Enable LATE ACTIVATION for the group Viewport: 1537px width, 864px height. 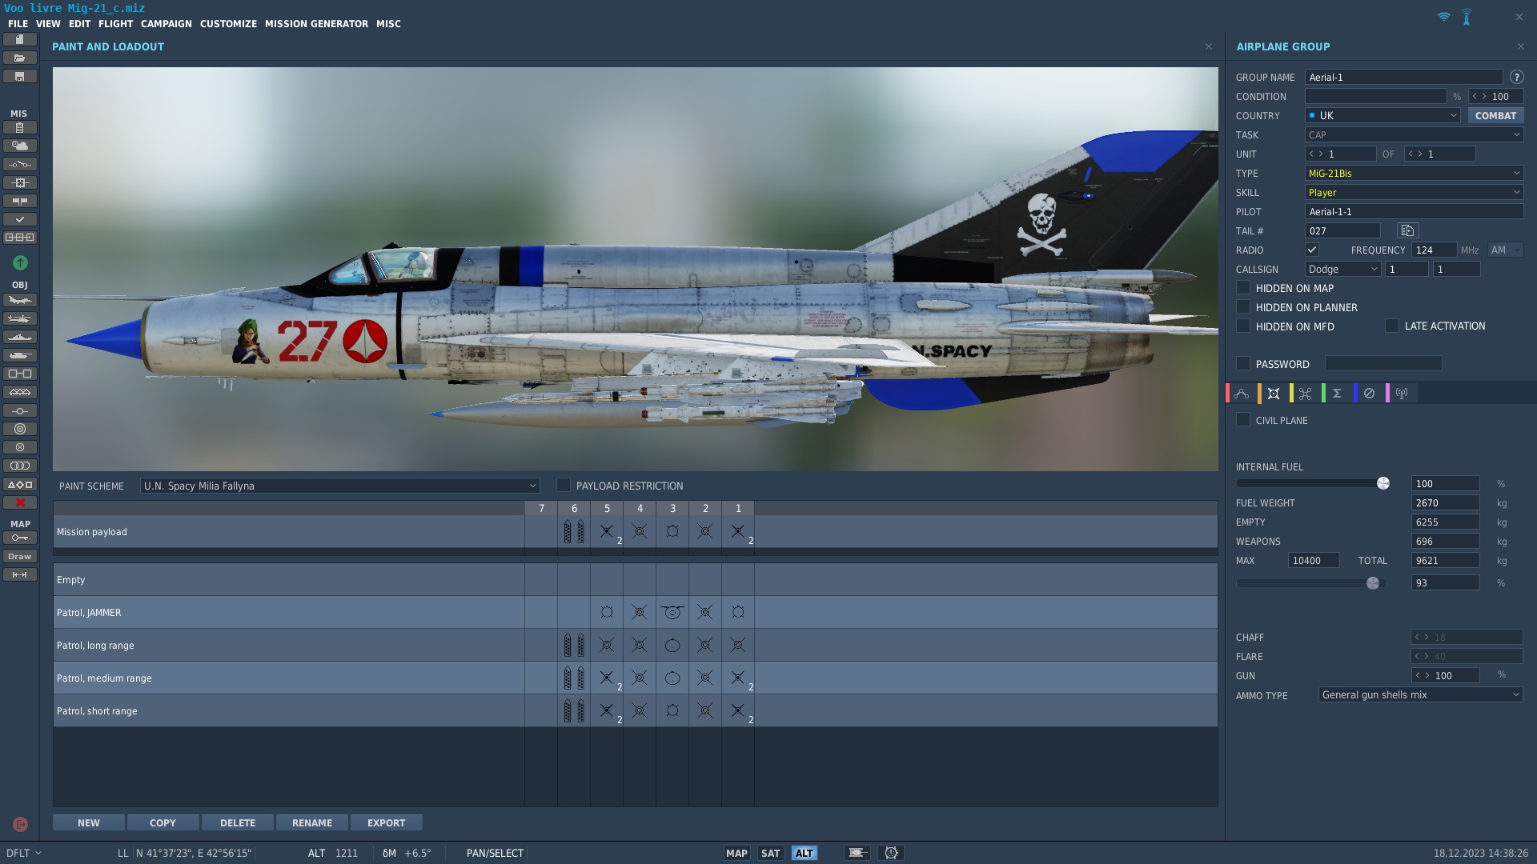(1392, 326)
